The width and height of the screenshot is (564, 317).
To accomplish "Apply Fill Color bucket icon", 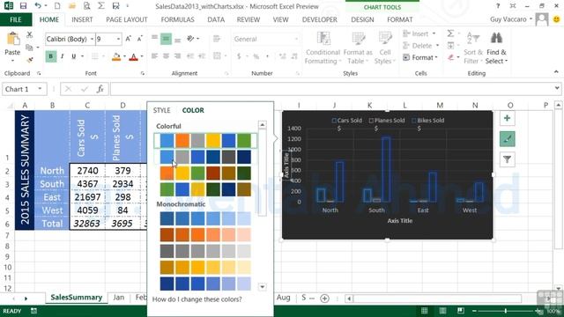I will [x=115, y=56].
